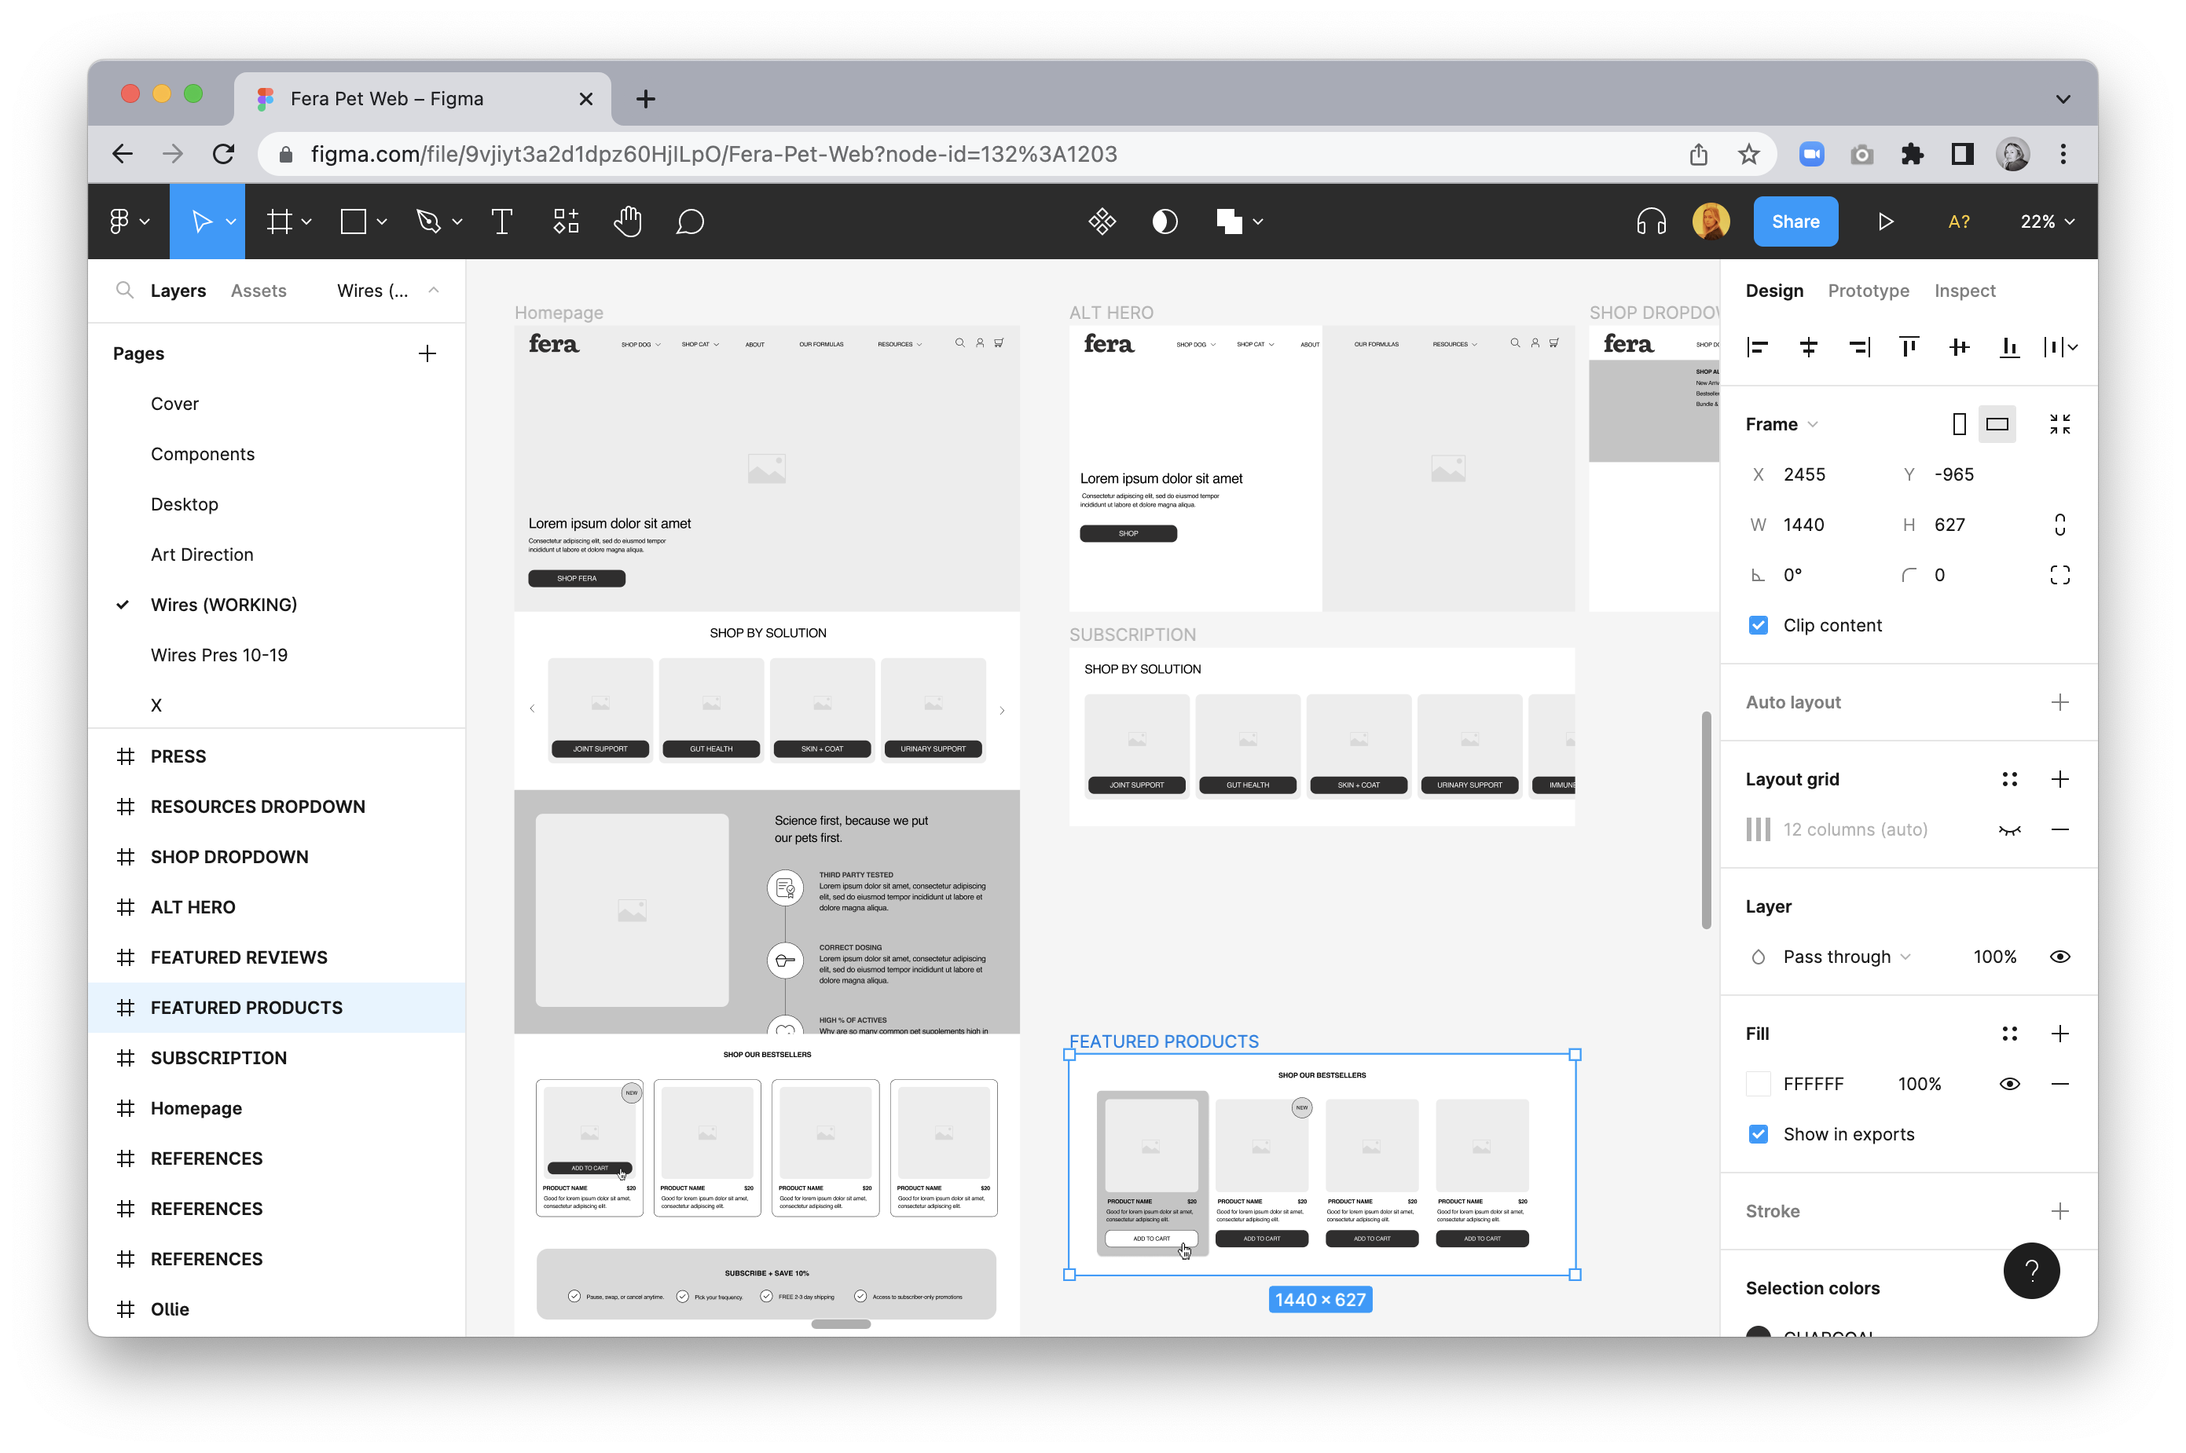Click the Resize to fit icon

[x=2060, y=423]
